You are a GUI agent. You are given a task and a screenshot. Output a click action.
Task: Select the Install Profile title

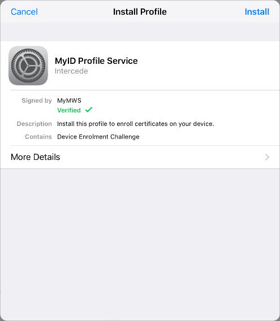140,12
